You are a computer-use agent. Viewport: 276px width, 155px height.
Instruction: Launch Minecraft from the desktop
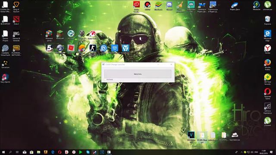(x=60, y=34)
